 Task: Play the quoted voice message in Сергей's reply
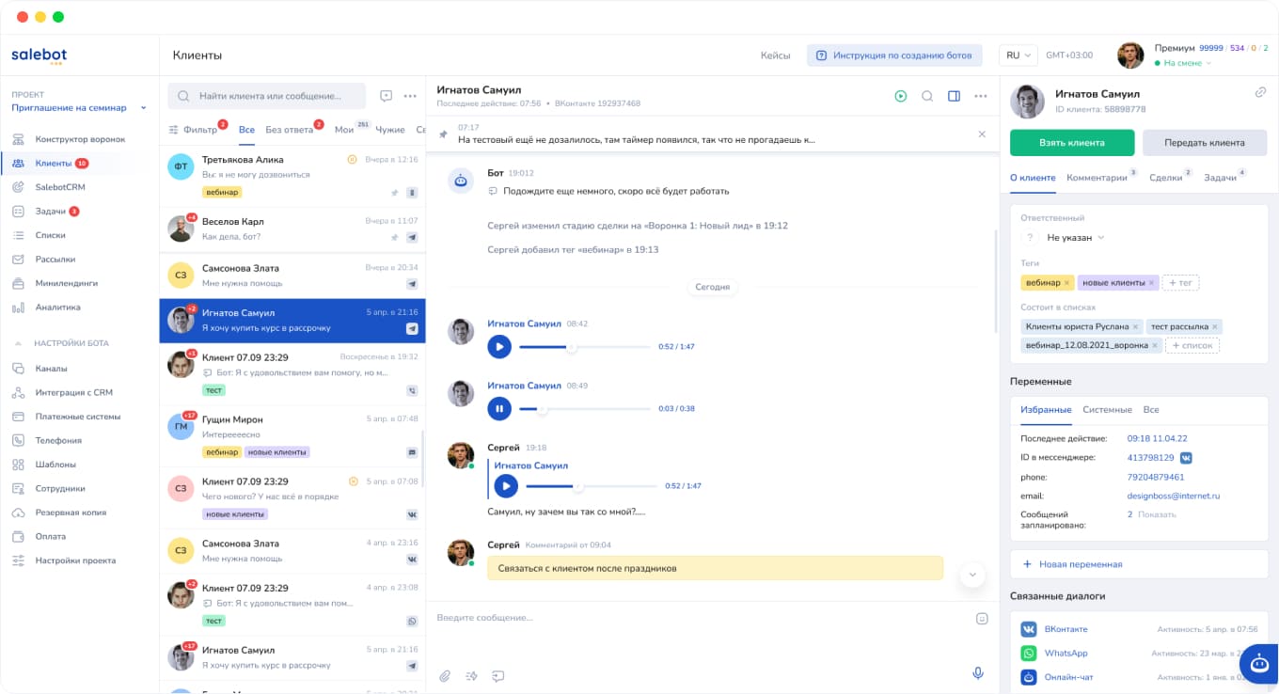point(506,486)
